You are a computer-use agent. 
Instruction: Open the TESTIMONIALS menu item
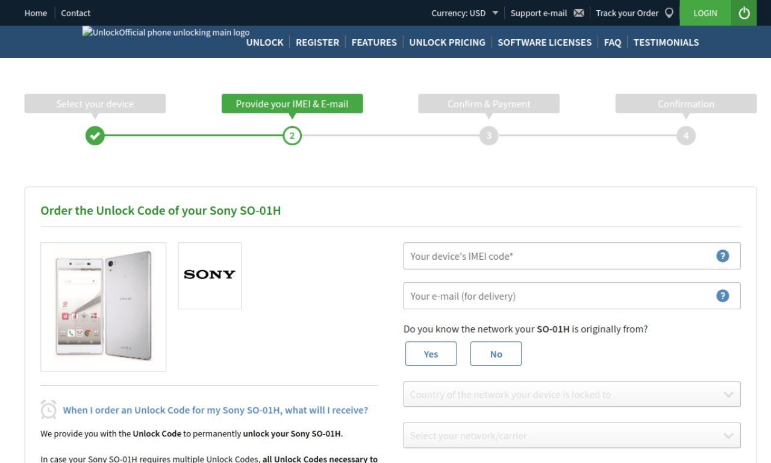(666, 42)
